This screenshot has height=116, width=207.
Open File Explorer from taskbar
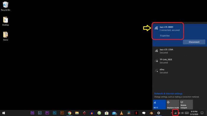click(x=77, y=113)
